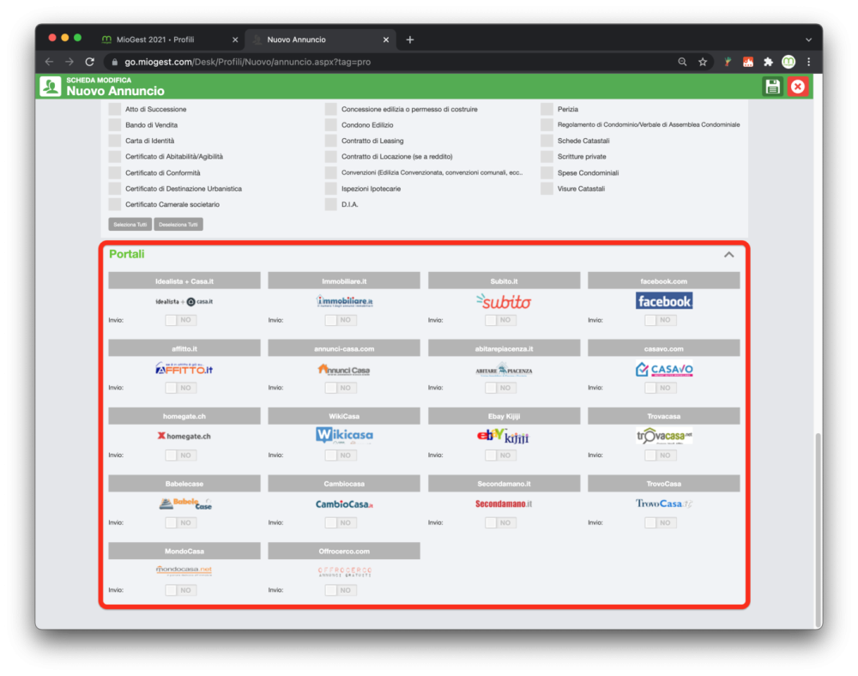858x676 pixels.
Task: Enable Invio for Immobiliare.it
Action: (341, 320)
